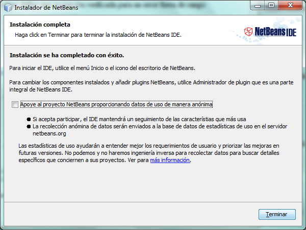Click the 'Las estadísticas de uso ayudarán' paragraph
This screenshot has height=230, width=306.
tap(149, 153)
